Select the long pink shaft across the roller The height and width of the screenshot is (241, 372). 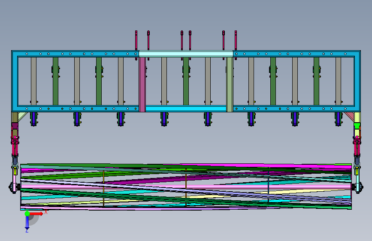tap(186, 187)
